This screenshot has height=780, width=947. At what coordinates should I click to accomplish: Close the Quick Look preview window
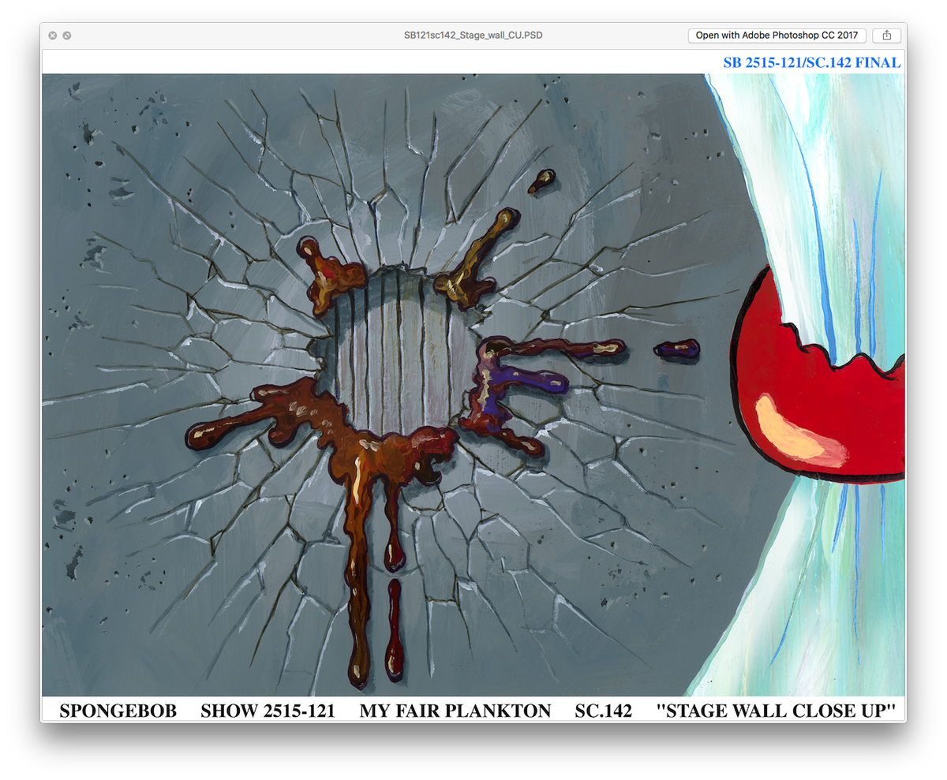(x=53, y=35)
